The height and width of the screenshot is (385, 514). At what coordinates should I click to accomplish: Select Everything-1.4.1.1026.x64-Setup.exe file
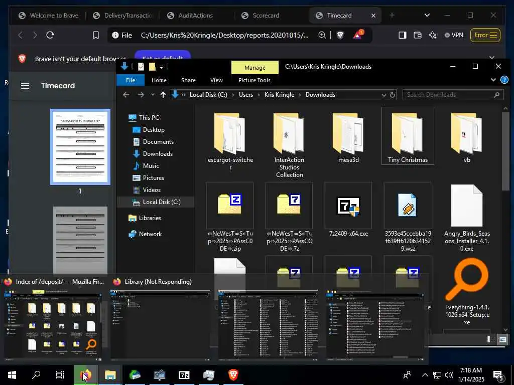click(467, 291)
